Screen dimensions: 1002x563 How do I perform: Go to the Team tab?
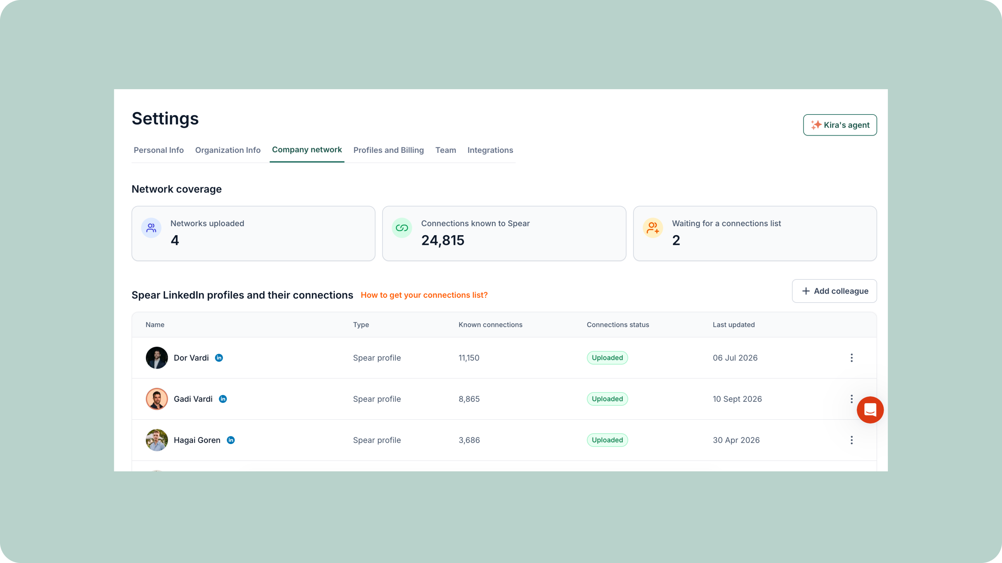pyautogui.click(x=446, y=150)
